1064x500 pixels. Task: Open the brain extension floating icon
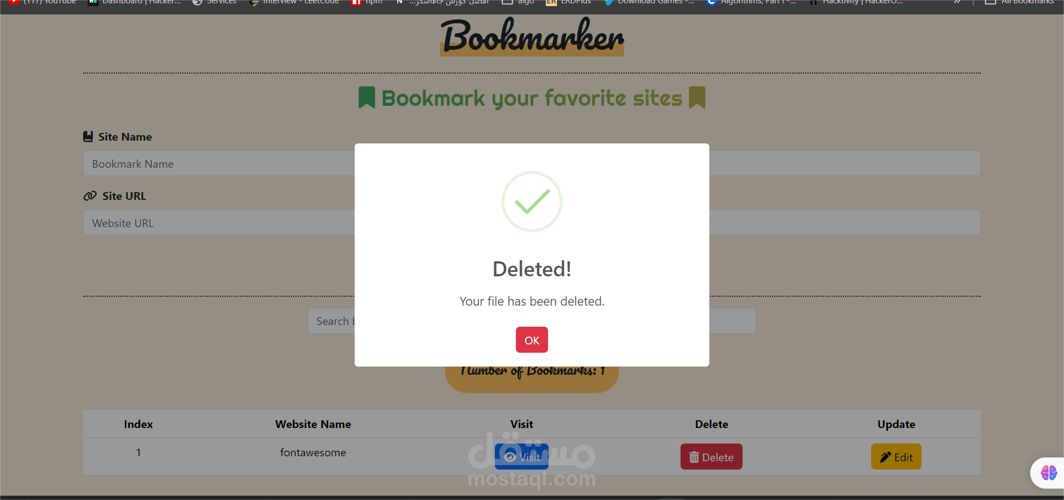tap(1048, 473)
